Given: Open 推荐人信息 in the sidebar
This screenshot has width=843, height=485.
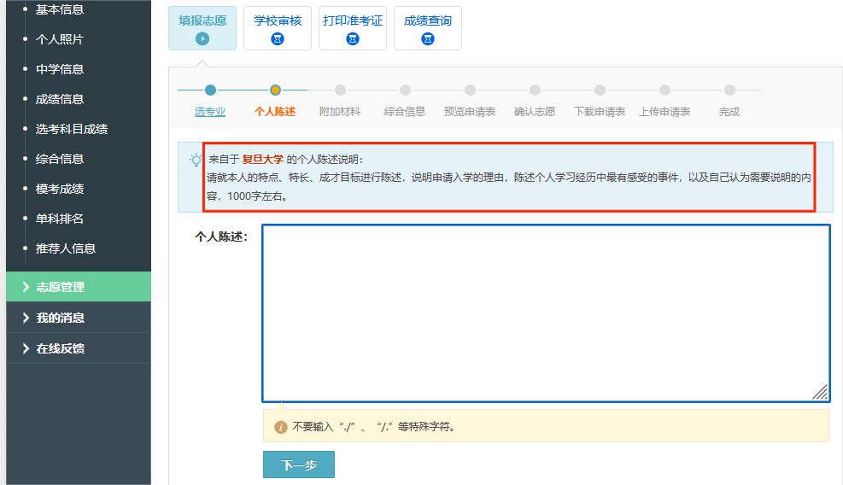Looking at the screenshot, I should pyautogui.click(x=66, y=248).
